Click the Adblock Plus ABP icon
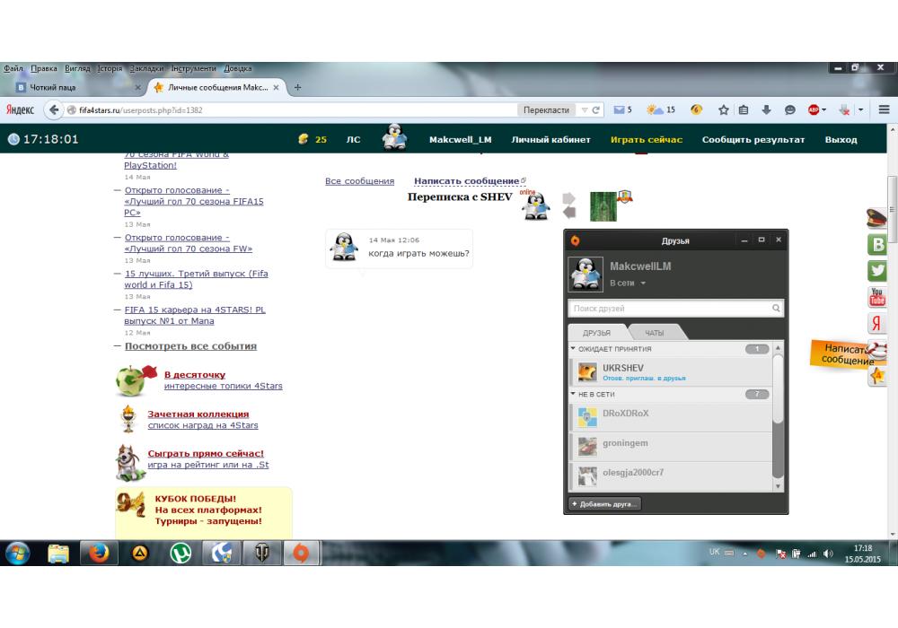The image size is (898, 628). click(814, 109)
